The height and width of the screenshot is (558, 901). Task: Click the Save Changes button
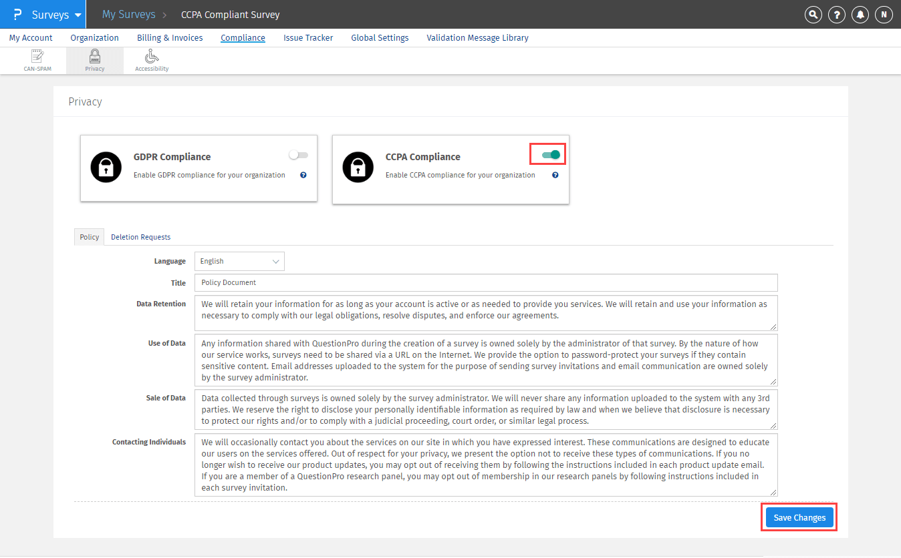799,517
